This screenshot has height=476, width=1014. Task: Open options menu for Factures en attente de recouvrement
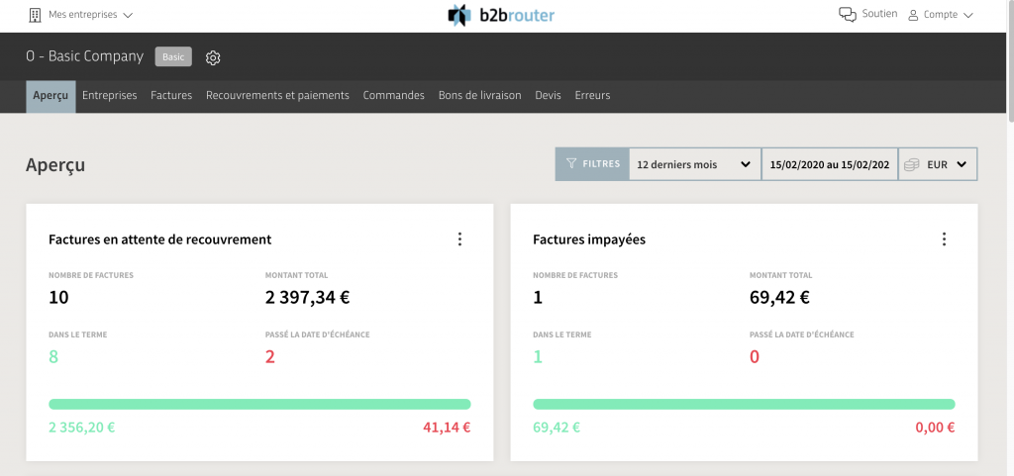pos(459,239)
